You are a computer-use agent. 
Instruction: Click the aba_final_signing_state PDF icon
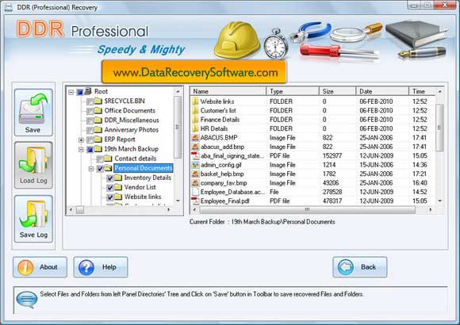[195, 155]
